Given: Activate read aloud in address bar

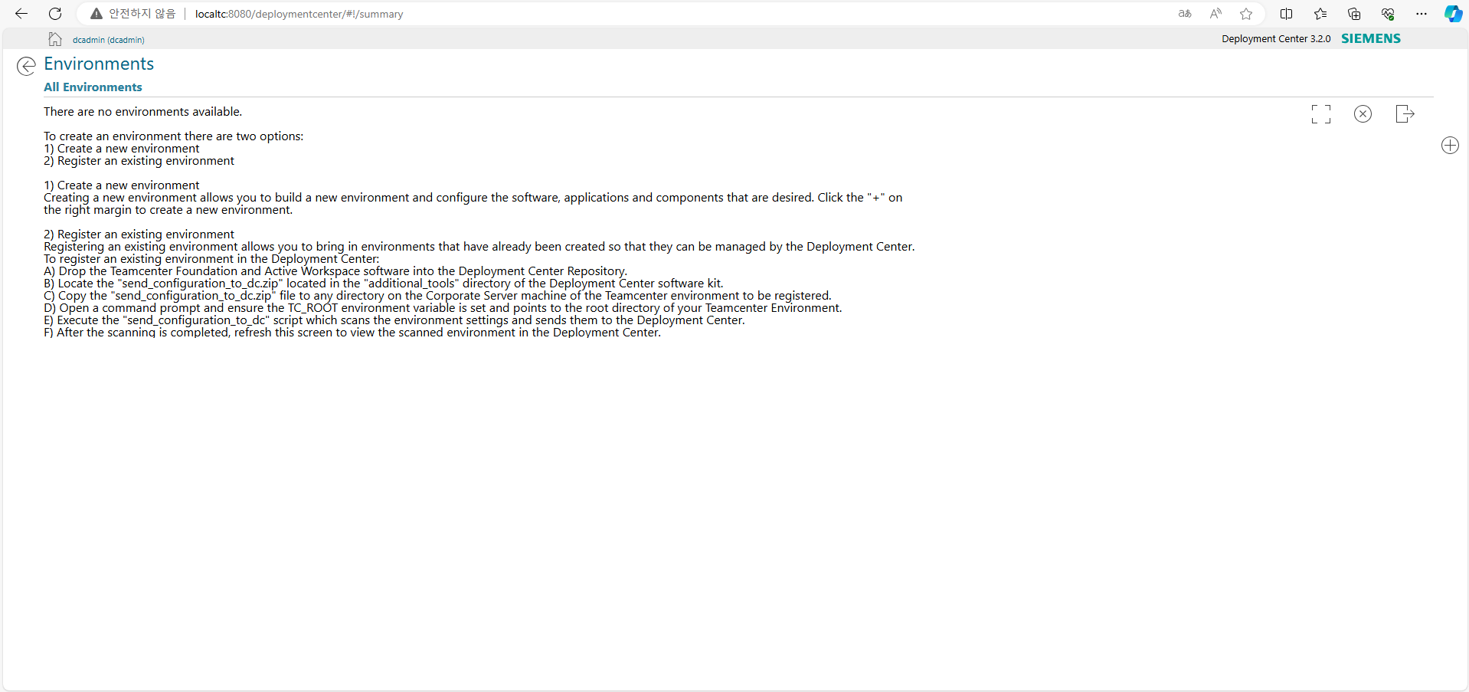Looking at the screenshot, I should 1215,14.
